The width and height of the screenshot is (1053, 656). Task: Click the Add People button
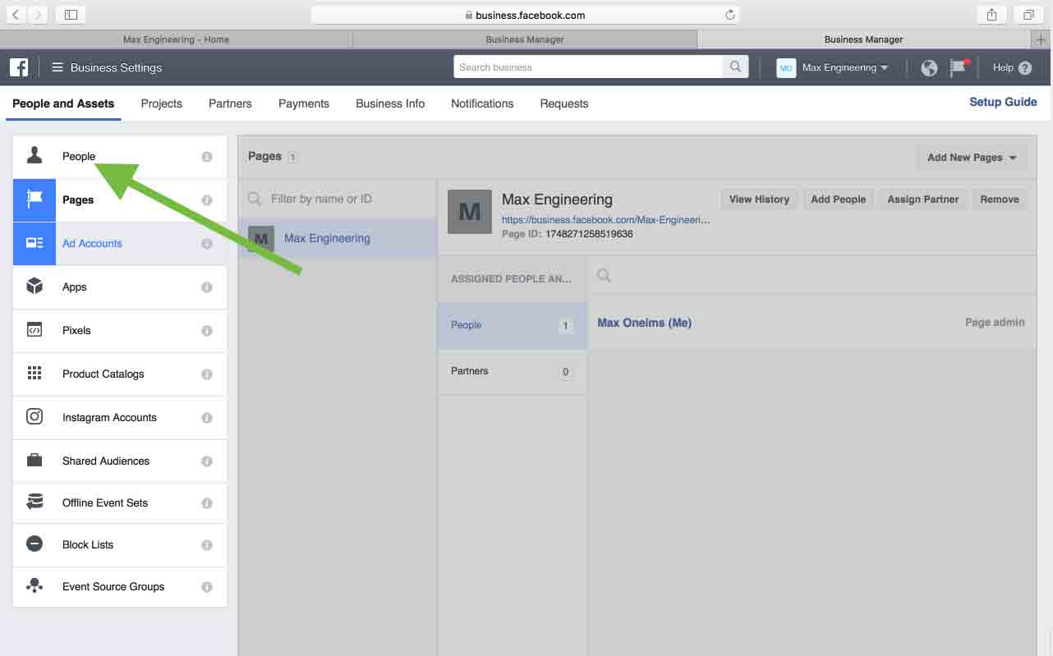[x=838, y=200]
